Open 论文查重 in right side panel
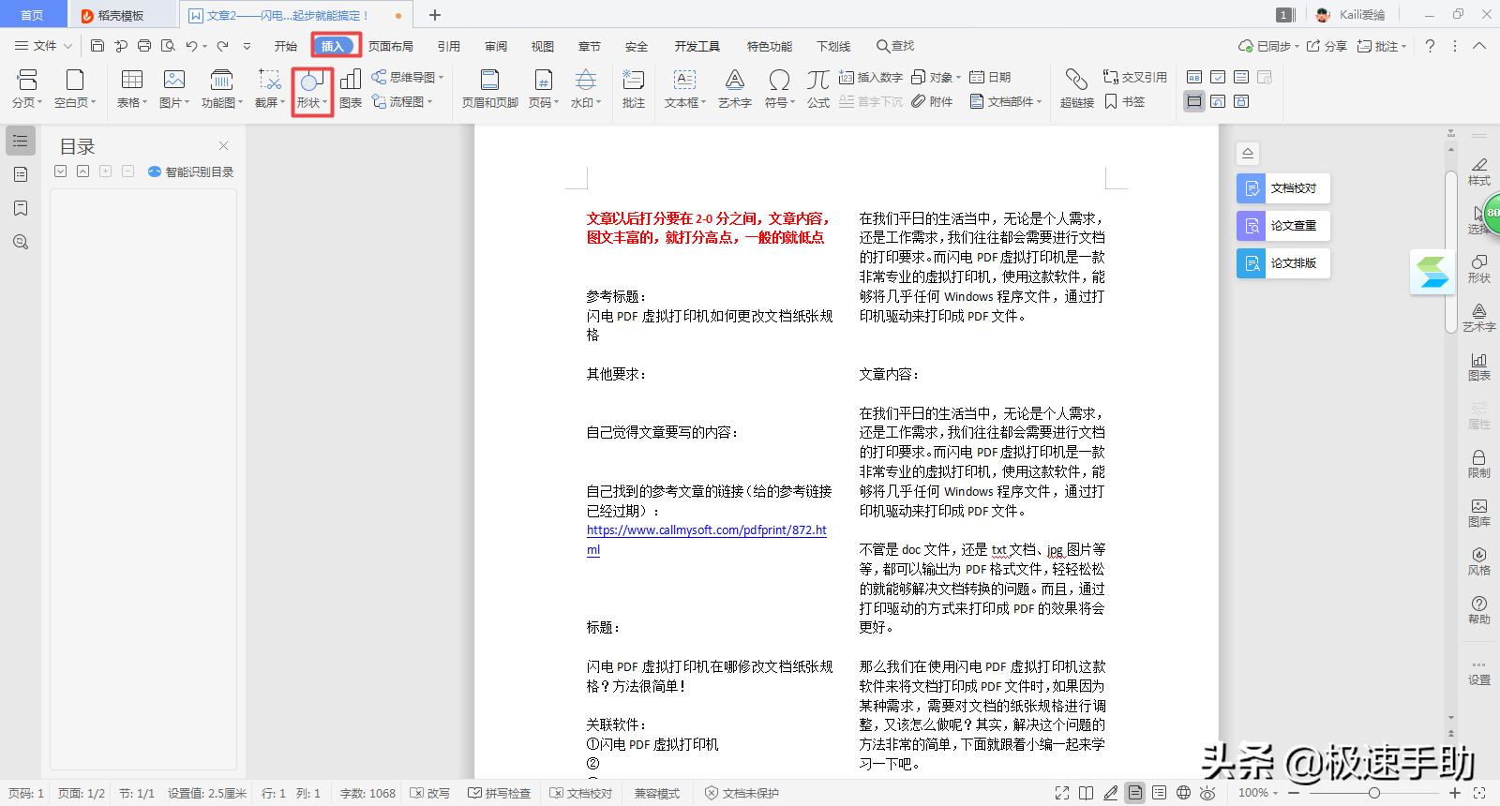 (1283, 226)
